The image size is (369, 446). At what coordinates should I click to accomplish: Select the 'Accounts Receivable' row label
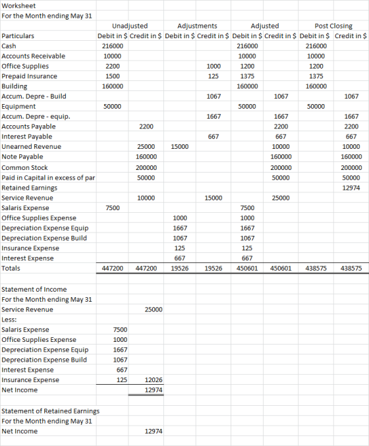coord(34,56)
